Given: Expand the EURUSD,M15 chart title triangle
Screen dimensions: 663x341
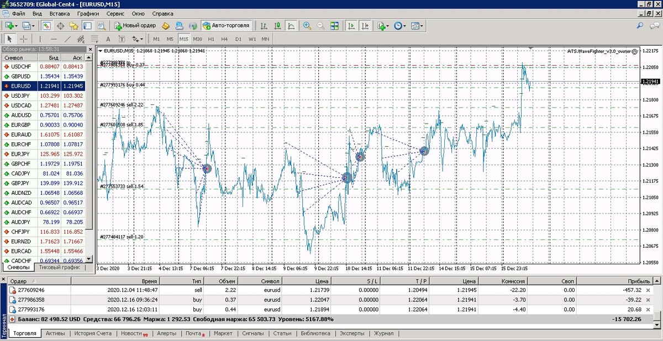Looking at the screenshot, I should pyautogui.click(x=100, y=51).
